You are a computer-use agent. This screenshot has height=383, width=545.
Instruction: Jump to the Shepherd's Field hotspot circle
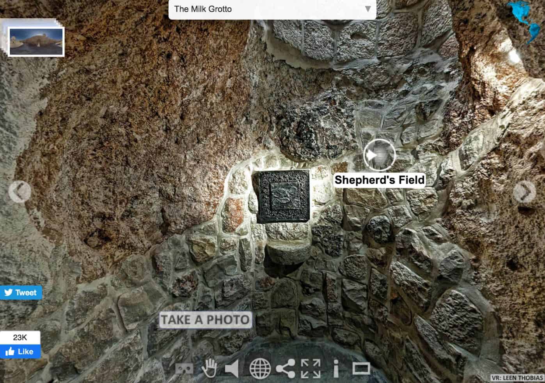[x=379, y=155]
